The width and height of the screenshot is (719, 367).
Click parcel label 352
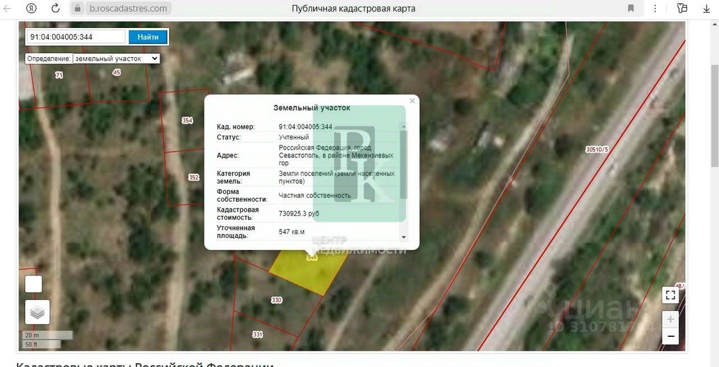(x=193, y=178)
